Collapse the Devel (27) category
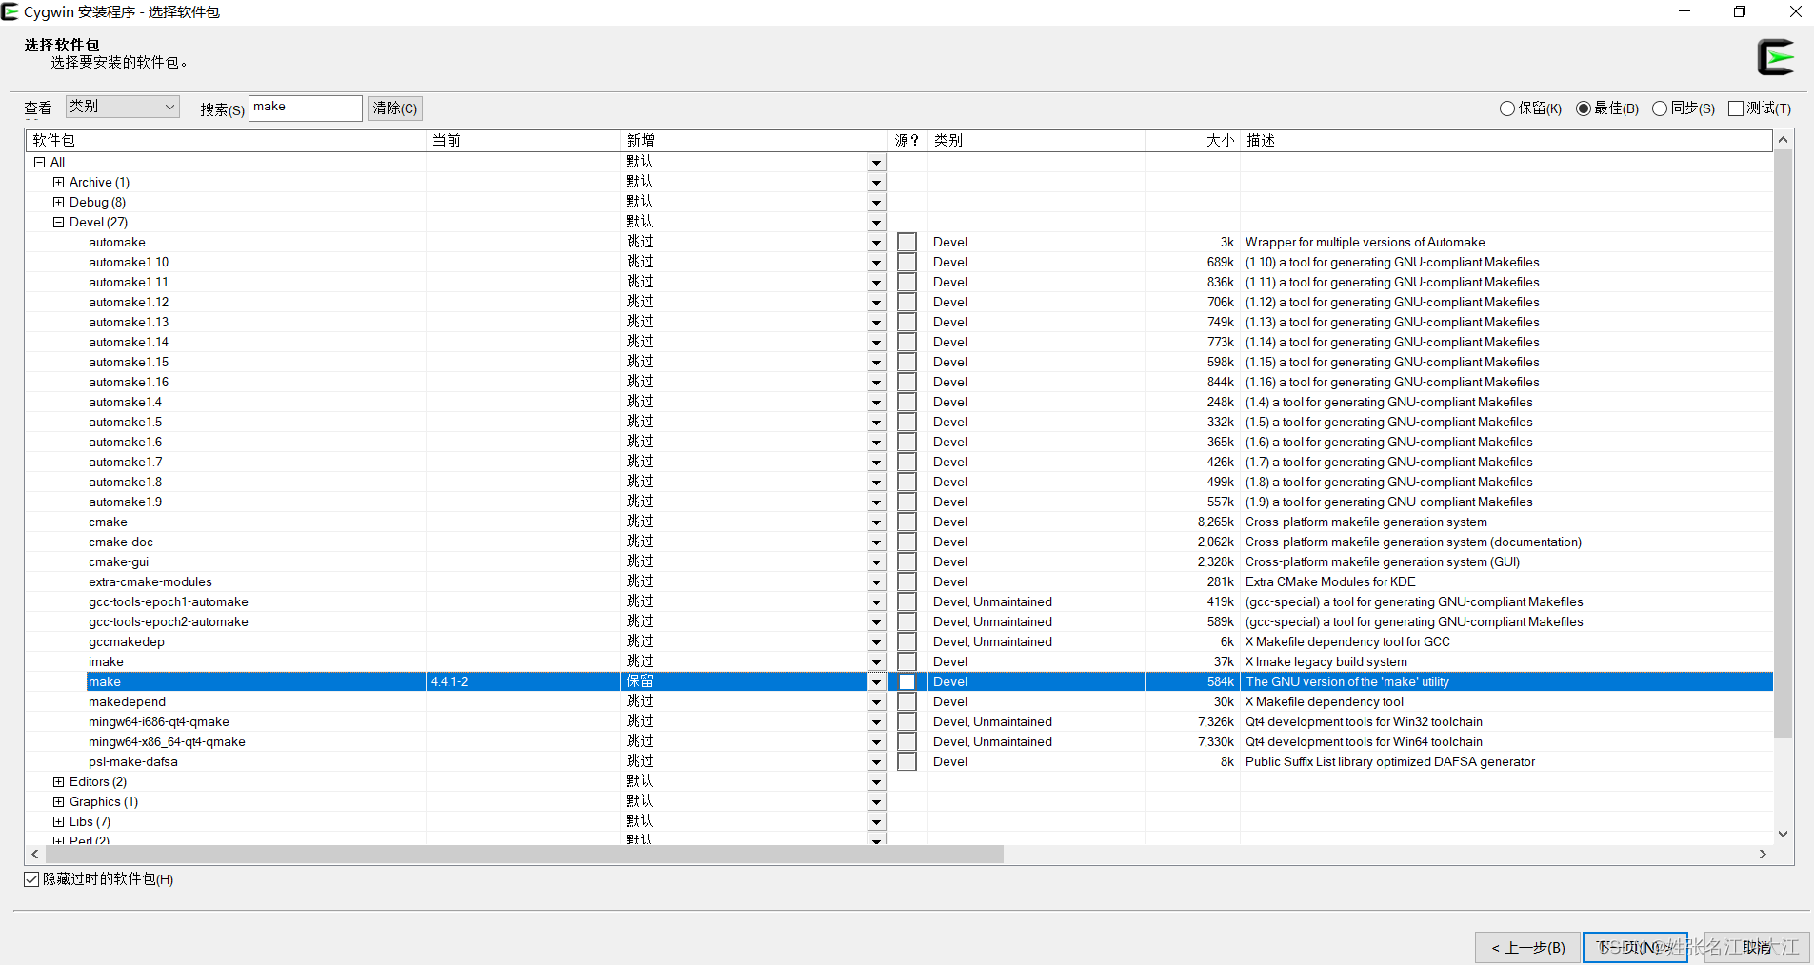Viewport: 1814px width, 965px height. (x=58, y=222)
